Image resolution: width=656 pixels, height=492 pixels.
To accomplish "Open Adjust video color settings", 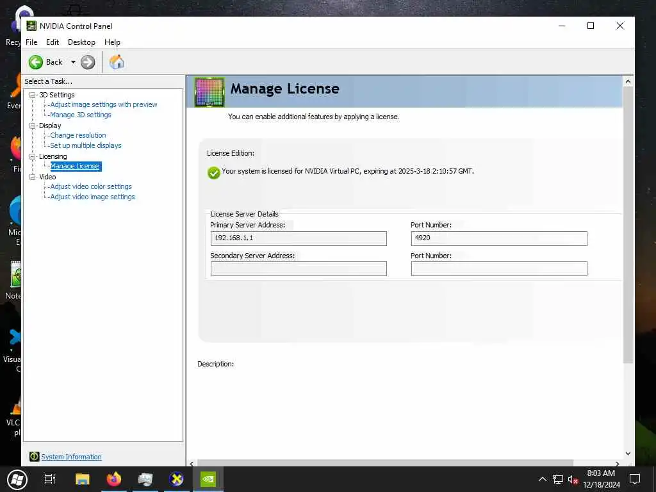I will coord(91,186).
